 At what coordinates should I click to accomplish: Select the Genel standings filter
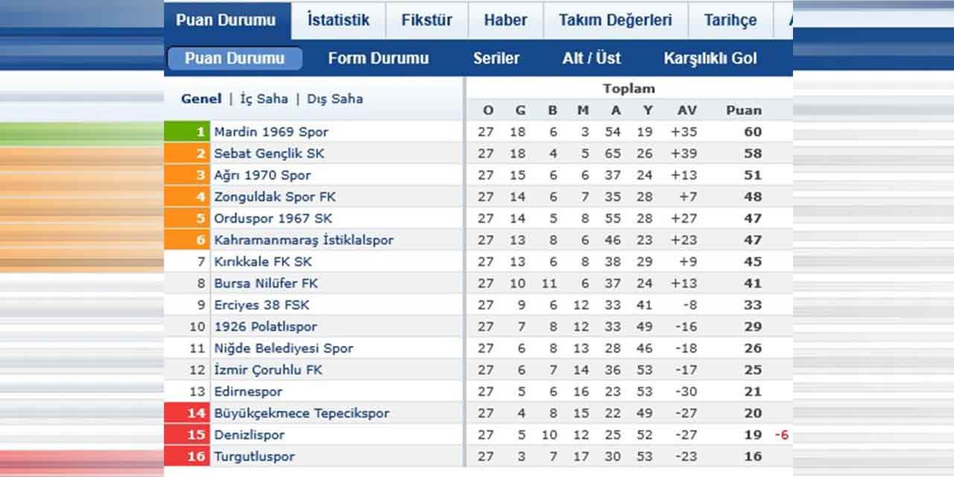point(201,98)
